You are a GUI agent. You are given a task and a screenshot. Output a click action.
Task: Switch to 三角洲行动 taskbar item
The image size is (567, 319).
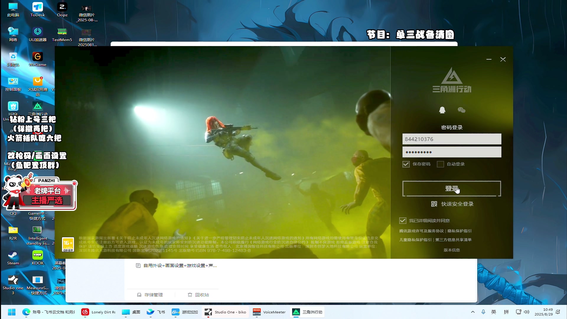click(307, 312)
